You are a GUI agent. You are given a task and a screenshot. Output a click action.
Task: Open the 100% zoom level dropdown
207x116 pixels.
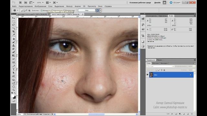[43, 3]
